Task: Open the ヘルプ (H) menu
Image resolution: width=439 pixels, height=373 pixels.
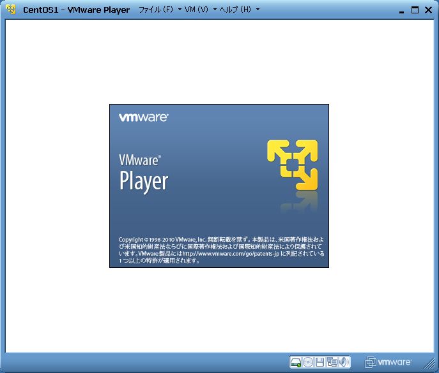Action: pyautogui.click(x=235, y=10)
